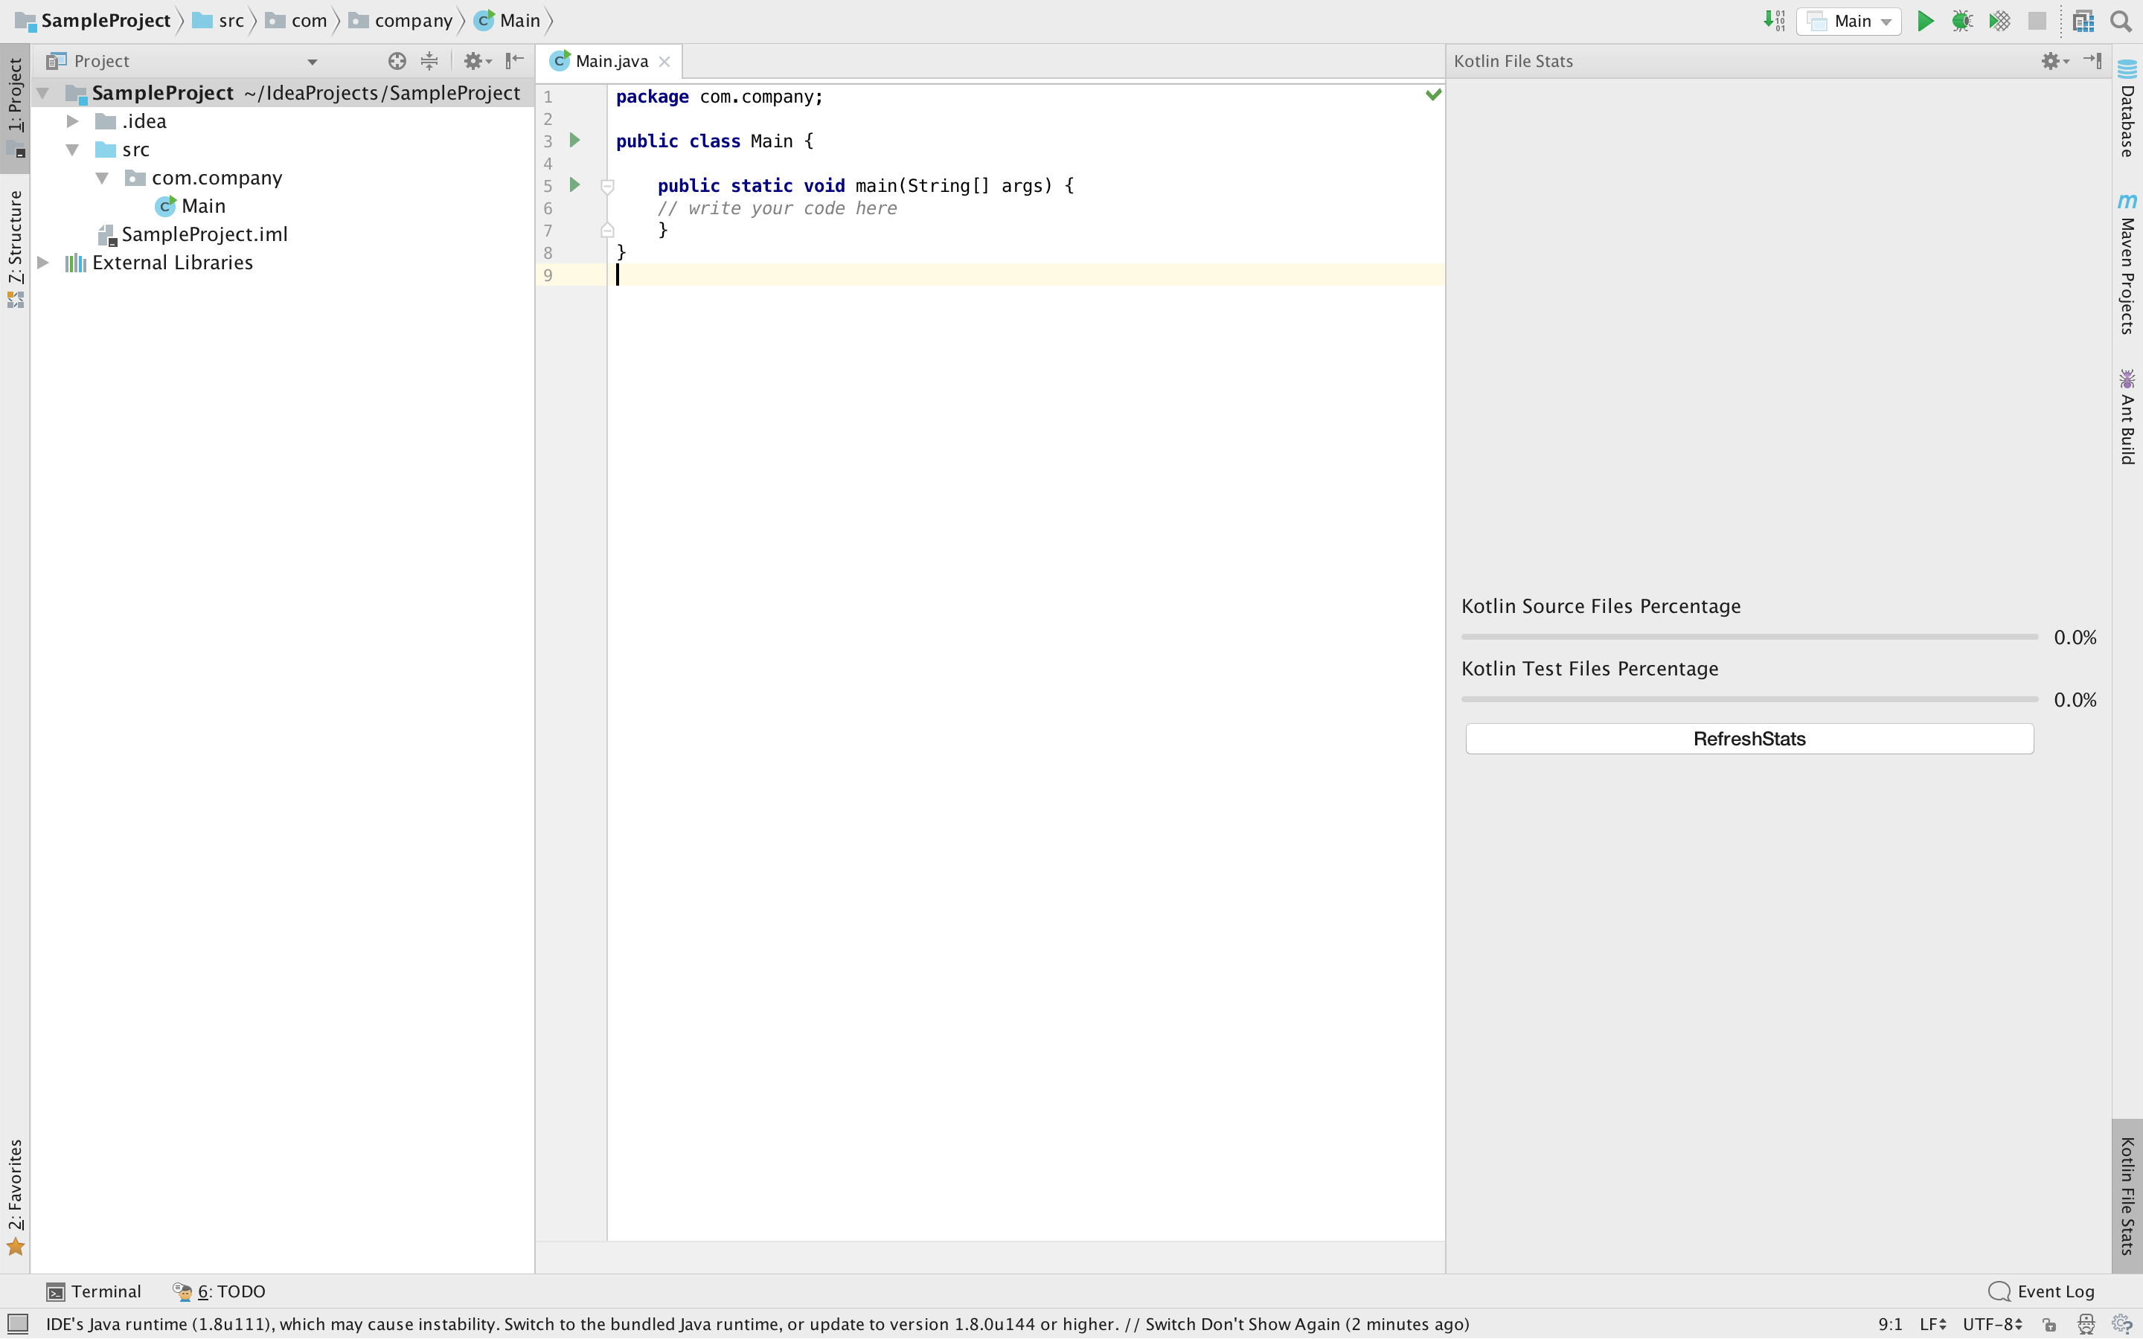Start debugging with the bug icon

point(1961,22)
